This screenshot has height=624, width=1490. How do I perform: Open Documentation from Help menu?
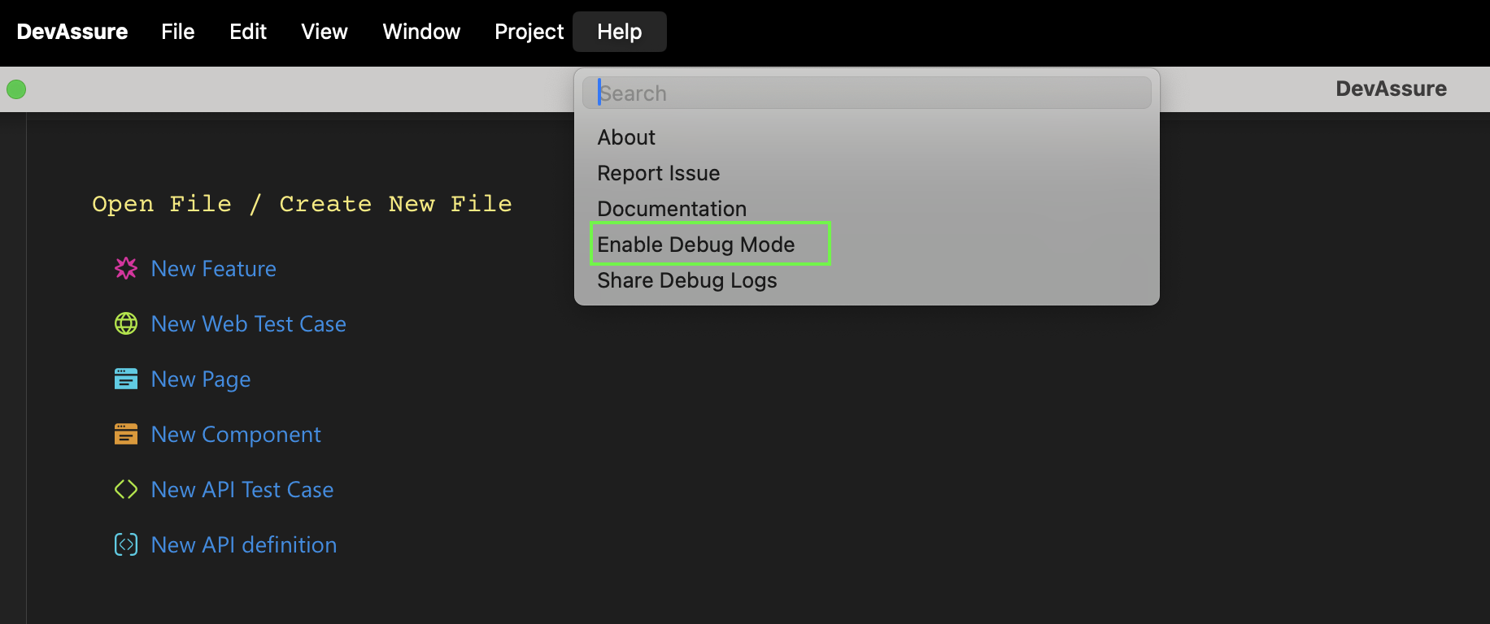point(672,209)
